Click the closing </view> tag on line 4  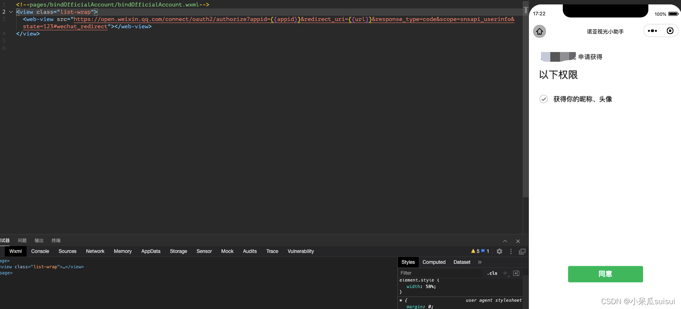click(28, 33)
